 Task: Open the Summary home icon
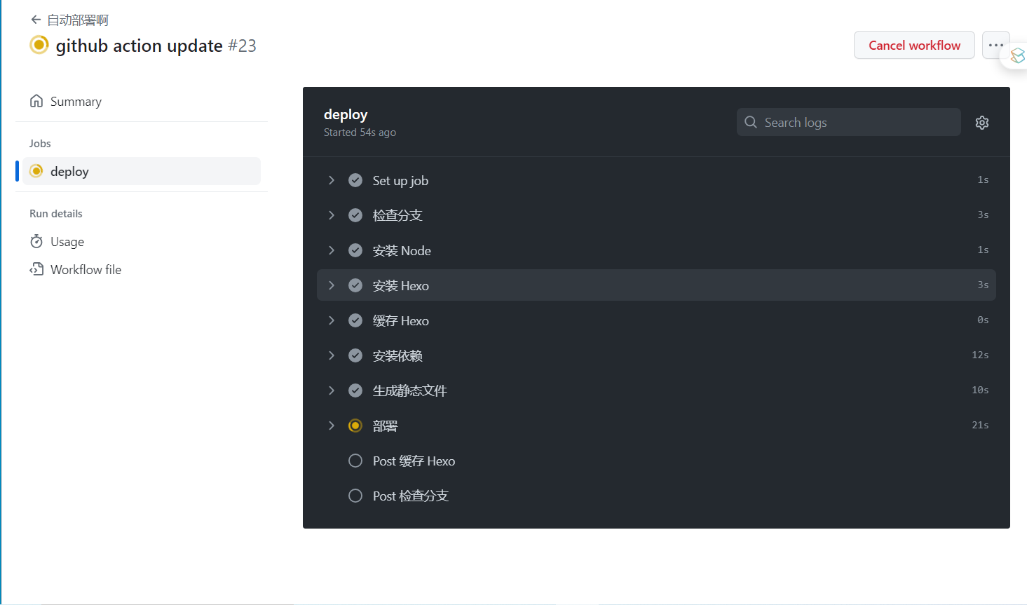[36, 101]
